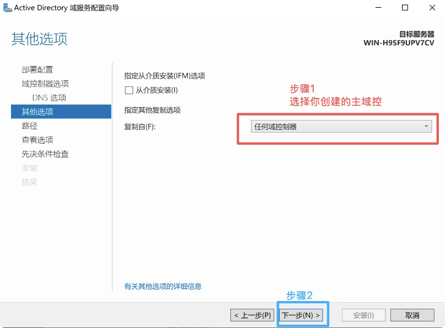Image resolution: width=446 pixels, height=328 pixels.
Task: Select 域控制器选项 in the sidebar
Action: [45, 84]
